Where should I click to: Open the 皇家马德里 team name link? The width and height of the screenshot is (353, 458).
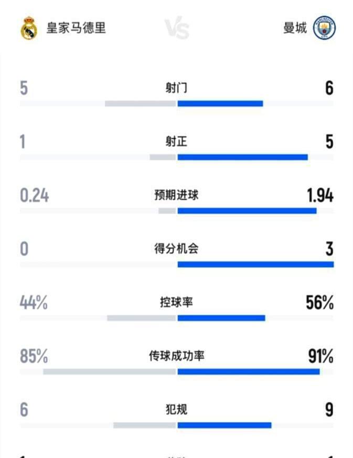pos(76,28)
